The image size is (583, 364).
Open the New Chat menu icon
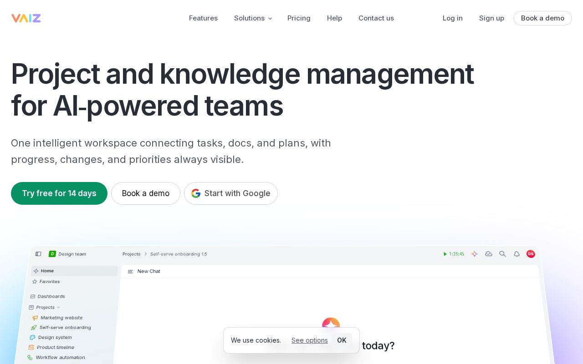[130, 271]
